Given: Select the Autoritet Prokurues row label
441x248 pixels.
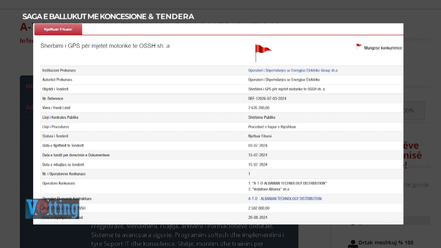Looking at the screenshot, I should point(57,80).
